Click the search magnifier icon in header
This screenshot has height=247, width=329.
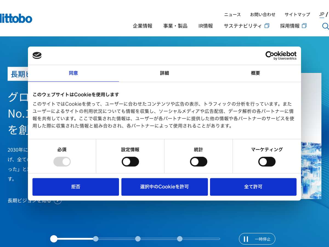pyautogui.click(x=325, y=26)
